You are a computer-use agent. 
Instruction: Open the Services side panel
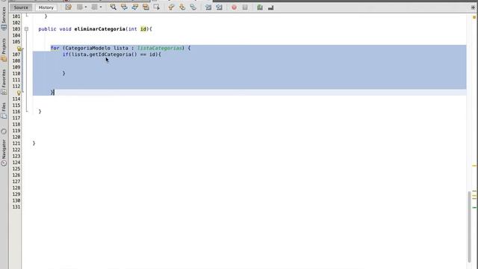pyautogui.click(x=4, y=18)
